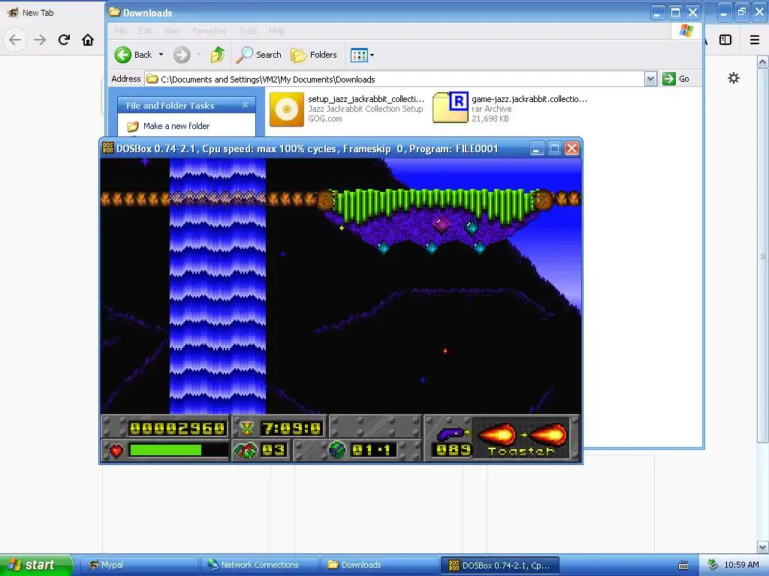Click the browser scrollbar up arrow
Viewport: 769px width, 576px height.
pos(763,61)
